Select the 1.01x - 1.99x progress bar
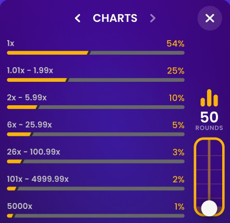 tap(96, 80)
